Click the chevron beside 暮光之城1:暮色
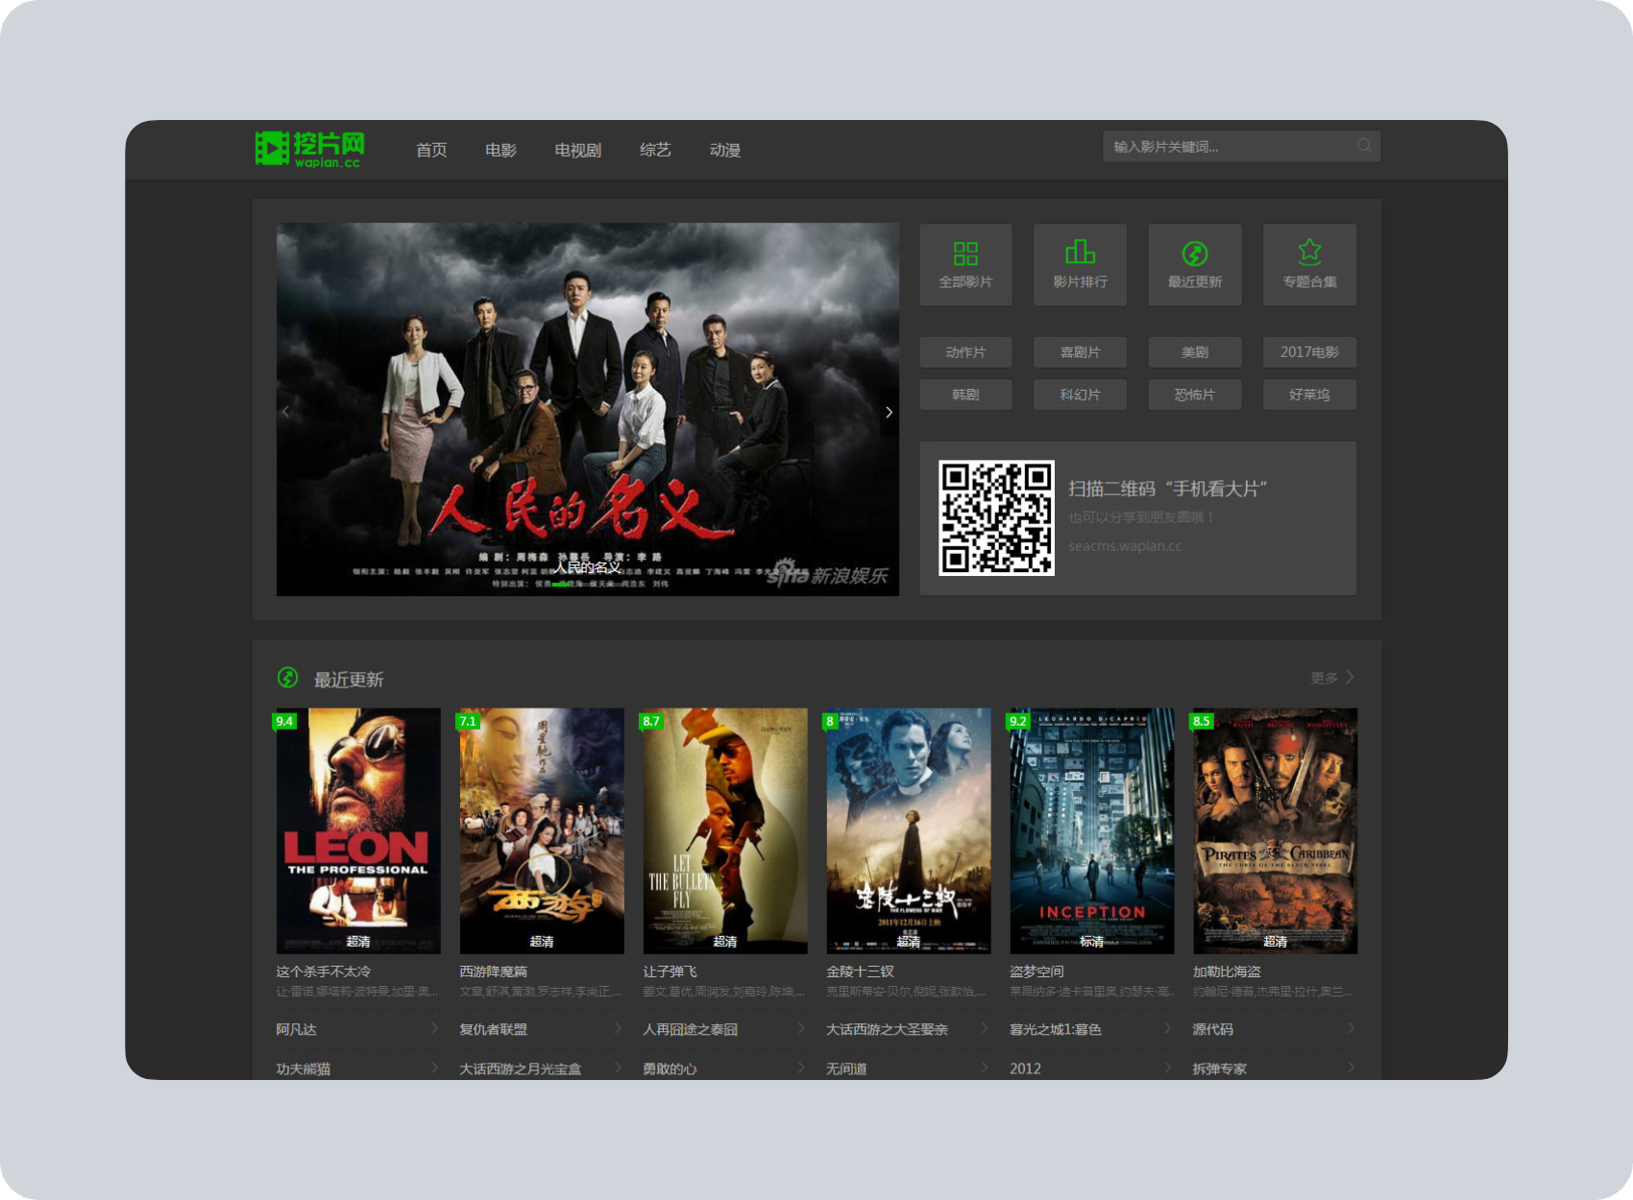1633x1200 pixels. pyautogui.click(x=1168, y=1028)
